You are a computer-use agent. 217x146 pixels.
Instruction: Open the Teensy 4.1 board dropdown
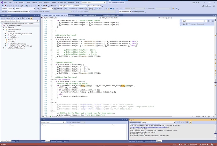pyautogui.click(x=25, y=9)
